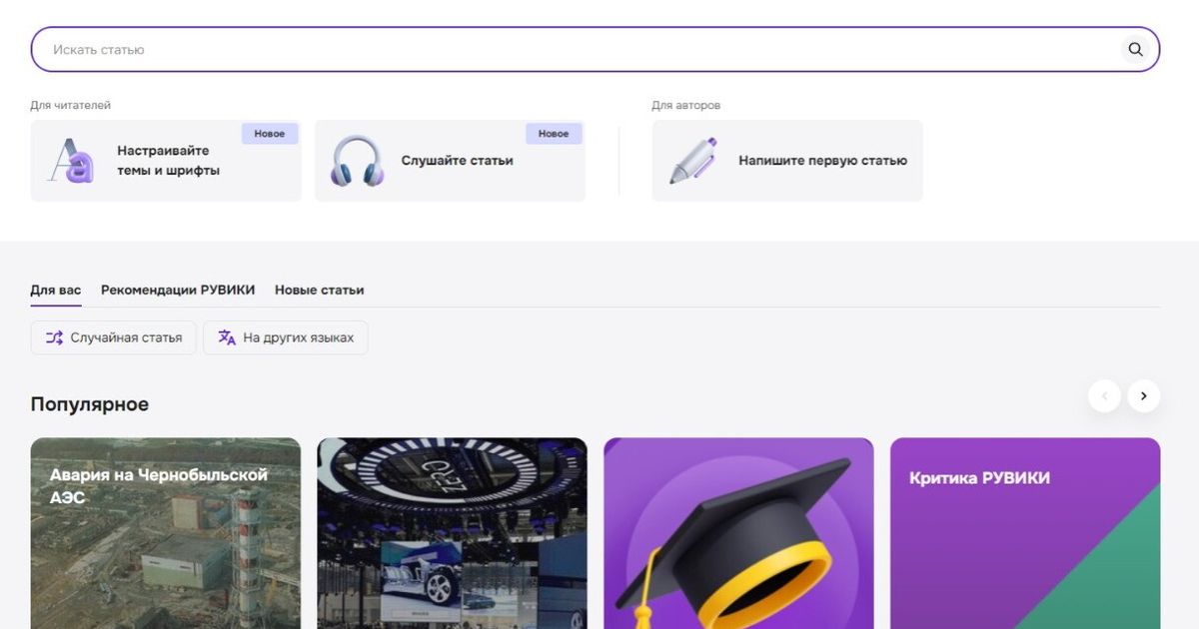Open the 'Настраивайте темы и шрифты' card
This screenshot has width=1199, height=629.
tap(166, 161)
